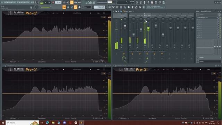Open Default Setting preset in bottom-right Pro-Q 3
Viewport: 222px width, 125px height.
pos(187,69)
